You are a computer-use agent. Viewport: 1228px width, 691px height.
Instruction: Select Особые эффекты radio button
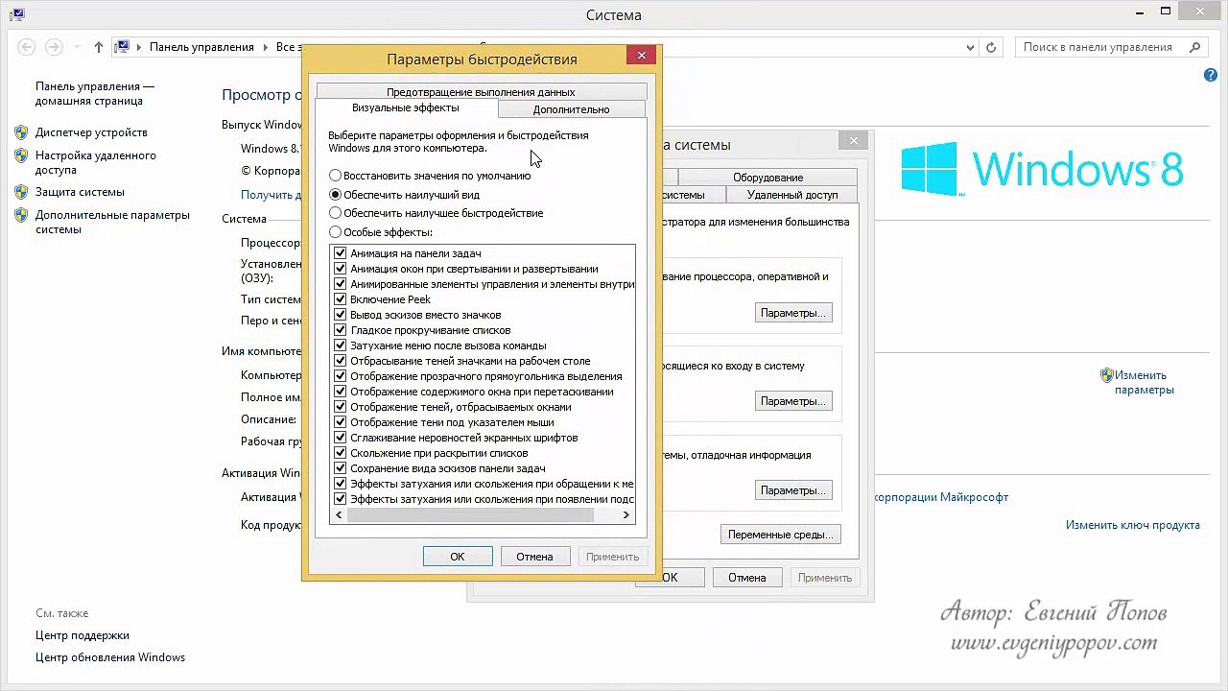[x=335, y=232]
